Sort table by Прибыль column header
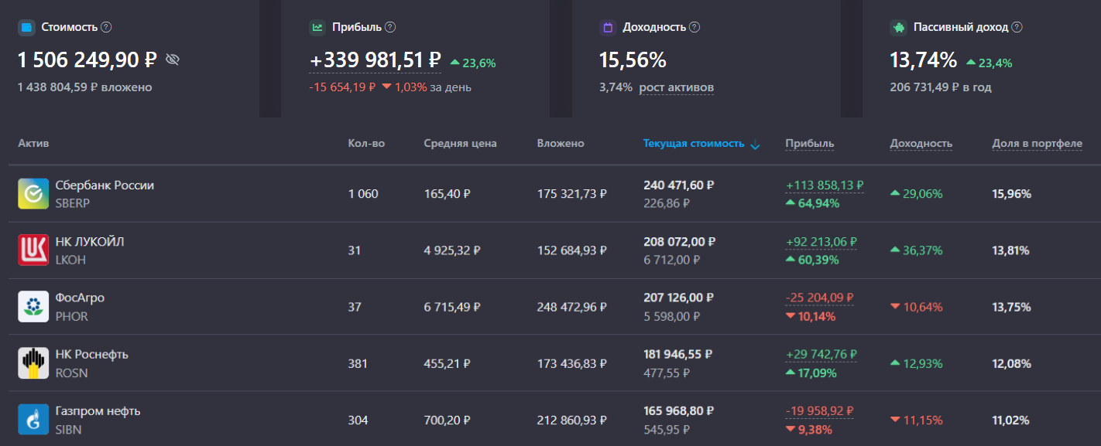 (809, 144)
